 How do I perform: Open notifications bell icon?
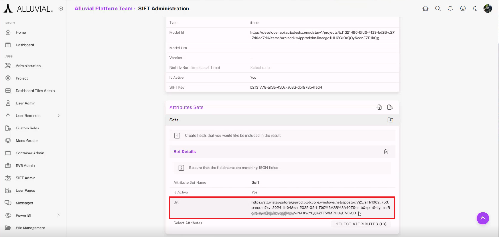coord(450,9)
